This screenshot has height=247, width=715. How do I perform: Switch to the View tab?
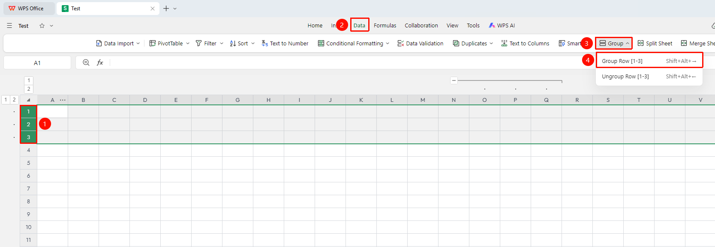point(452,26)
